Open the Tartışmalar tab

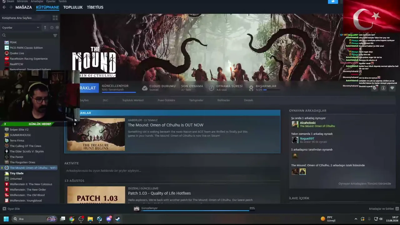[x=196, y=100]
